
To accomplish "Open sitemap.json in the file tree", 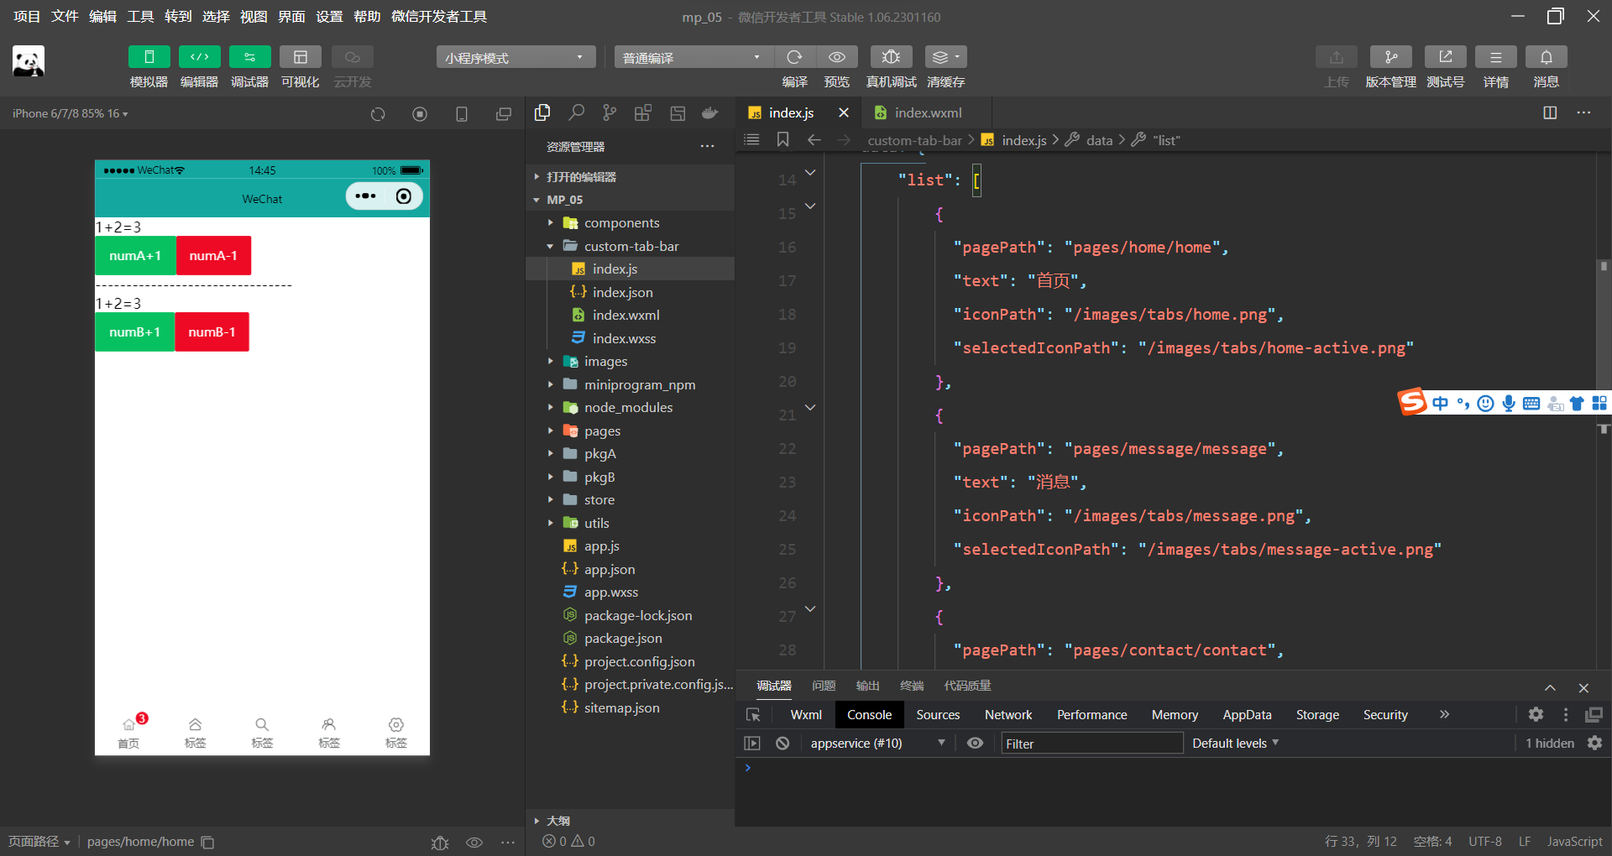I will [x=630, y=707].
